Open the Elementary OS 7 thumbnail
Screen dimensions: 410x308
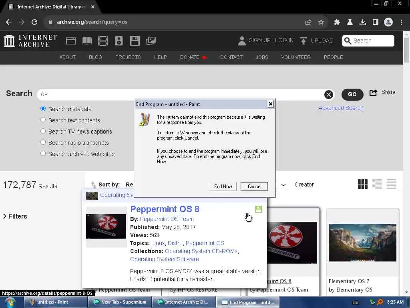[x=362, y=243]
